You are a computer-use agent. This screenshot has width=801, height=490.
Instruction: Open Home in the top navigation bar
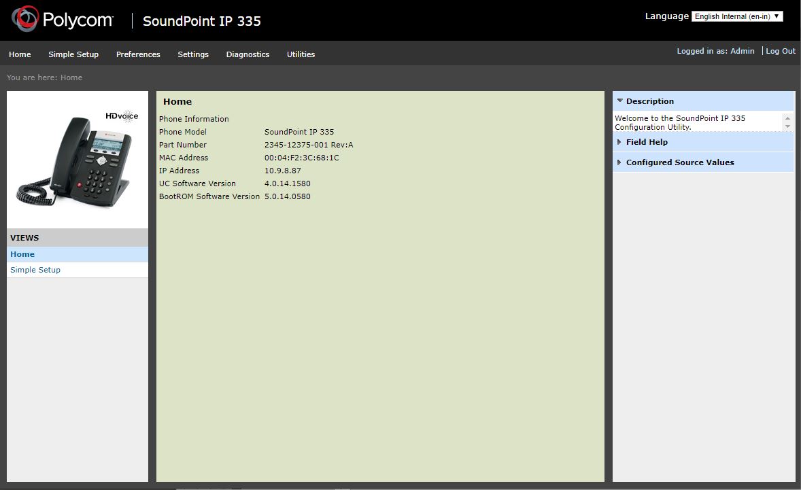(x=20, y=54)
